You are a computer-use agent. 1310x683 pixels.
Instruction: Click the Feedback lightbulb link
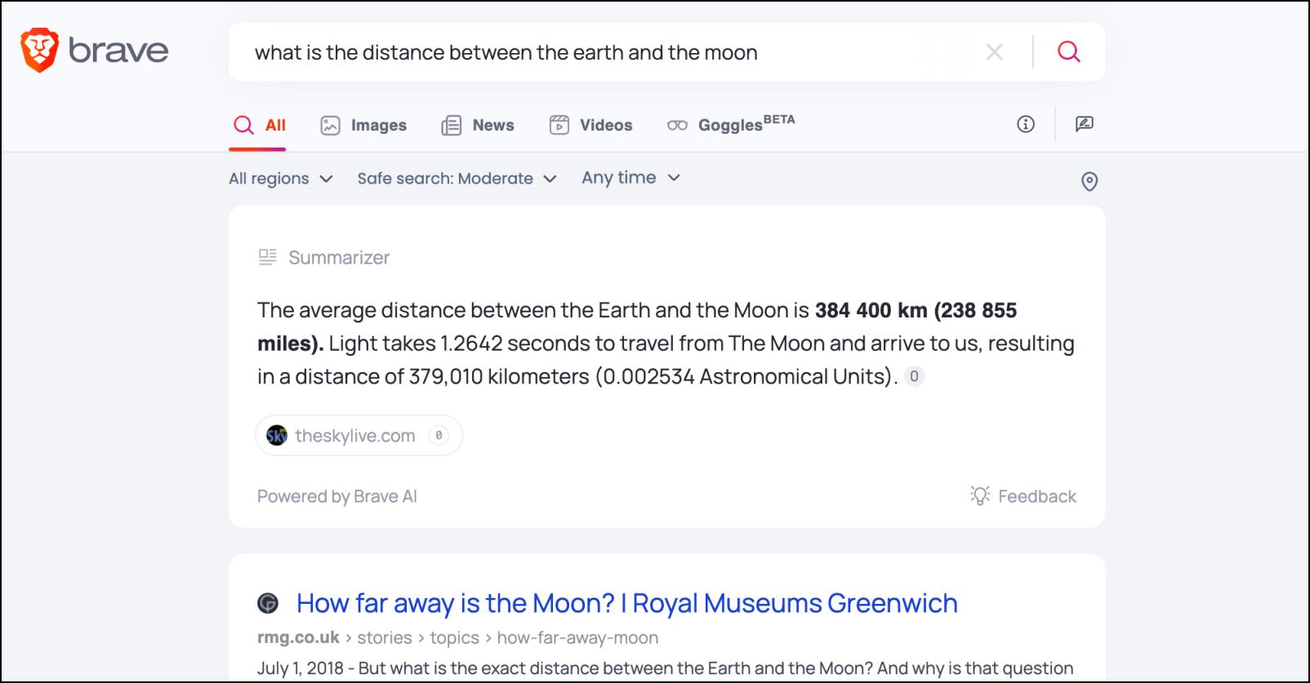tap(1023, 496)
